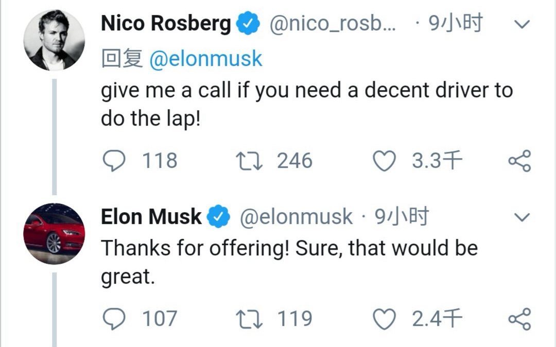Reply to Elon Musk's tweet
Screen dimensions: 556x347
tap(114, 319)
